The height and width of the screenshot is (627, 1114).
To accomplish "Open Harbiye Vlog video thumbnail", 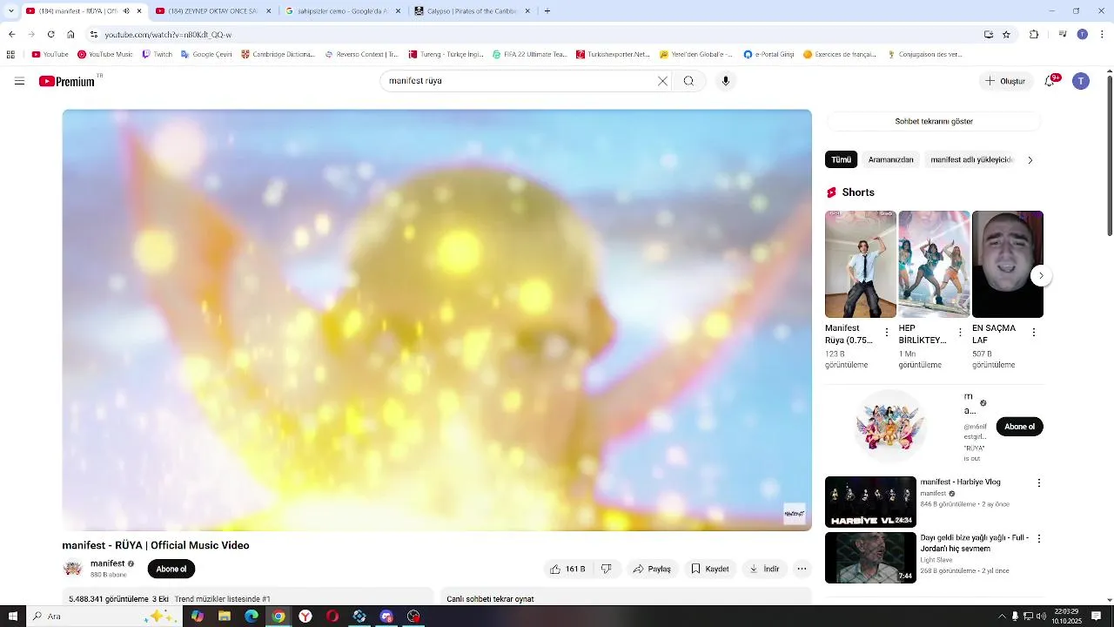I will tap(870, 502).
